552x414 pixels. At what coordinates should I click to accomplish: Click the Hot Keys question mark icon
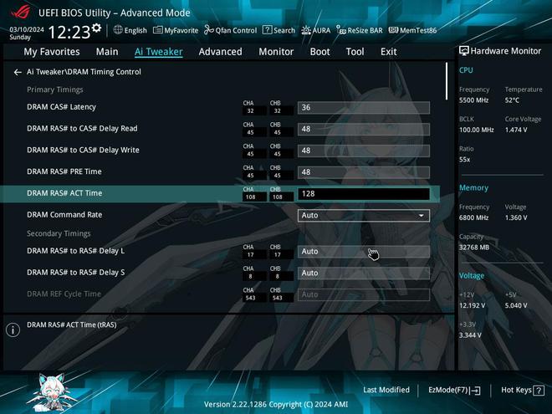(x=539, y=391)
